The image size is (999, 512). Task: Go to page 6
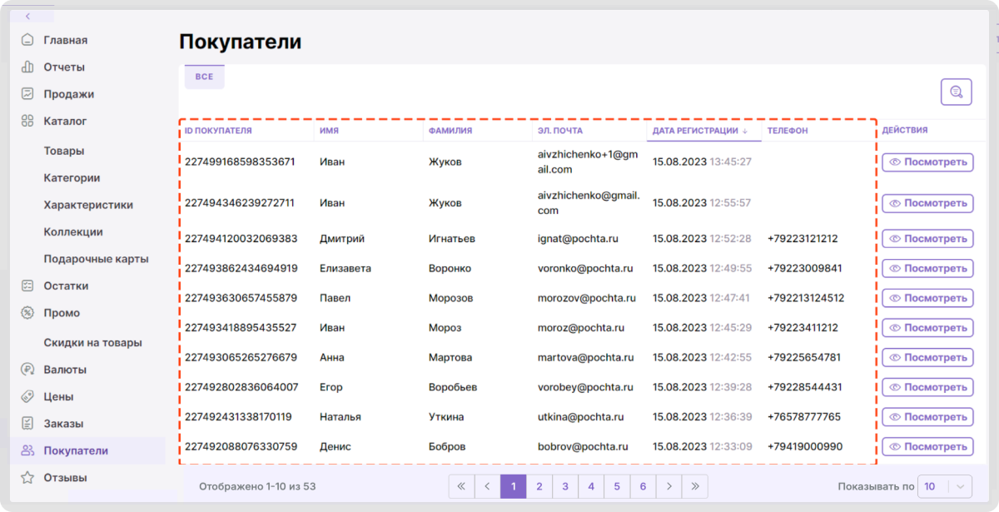643,486
